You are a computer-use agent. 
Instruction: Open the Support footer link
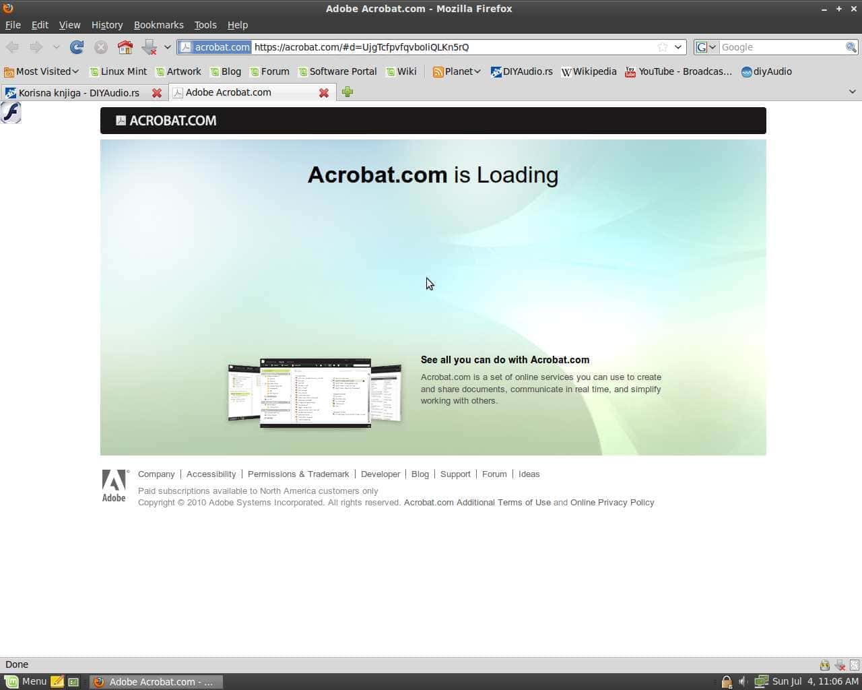coord(455,474)
